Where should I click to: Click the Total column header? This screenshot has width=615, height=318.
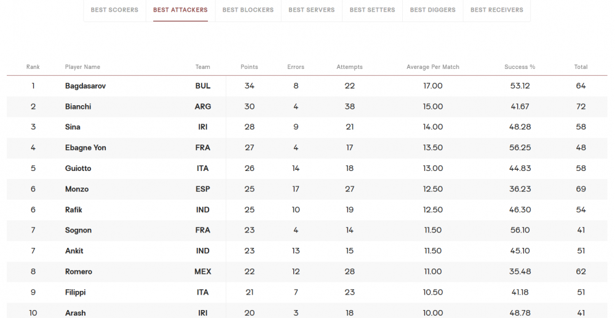(x=581, y=67)
